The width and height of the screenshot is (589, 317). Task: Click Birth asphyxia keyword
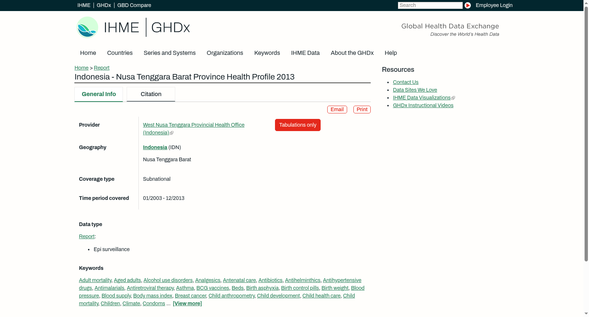click(x=262, y=288)
